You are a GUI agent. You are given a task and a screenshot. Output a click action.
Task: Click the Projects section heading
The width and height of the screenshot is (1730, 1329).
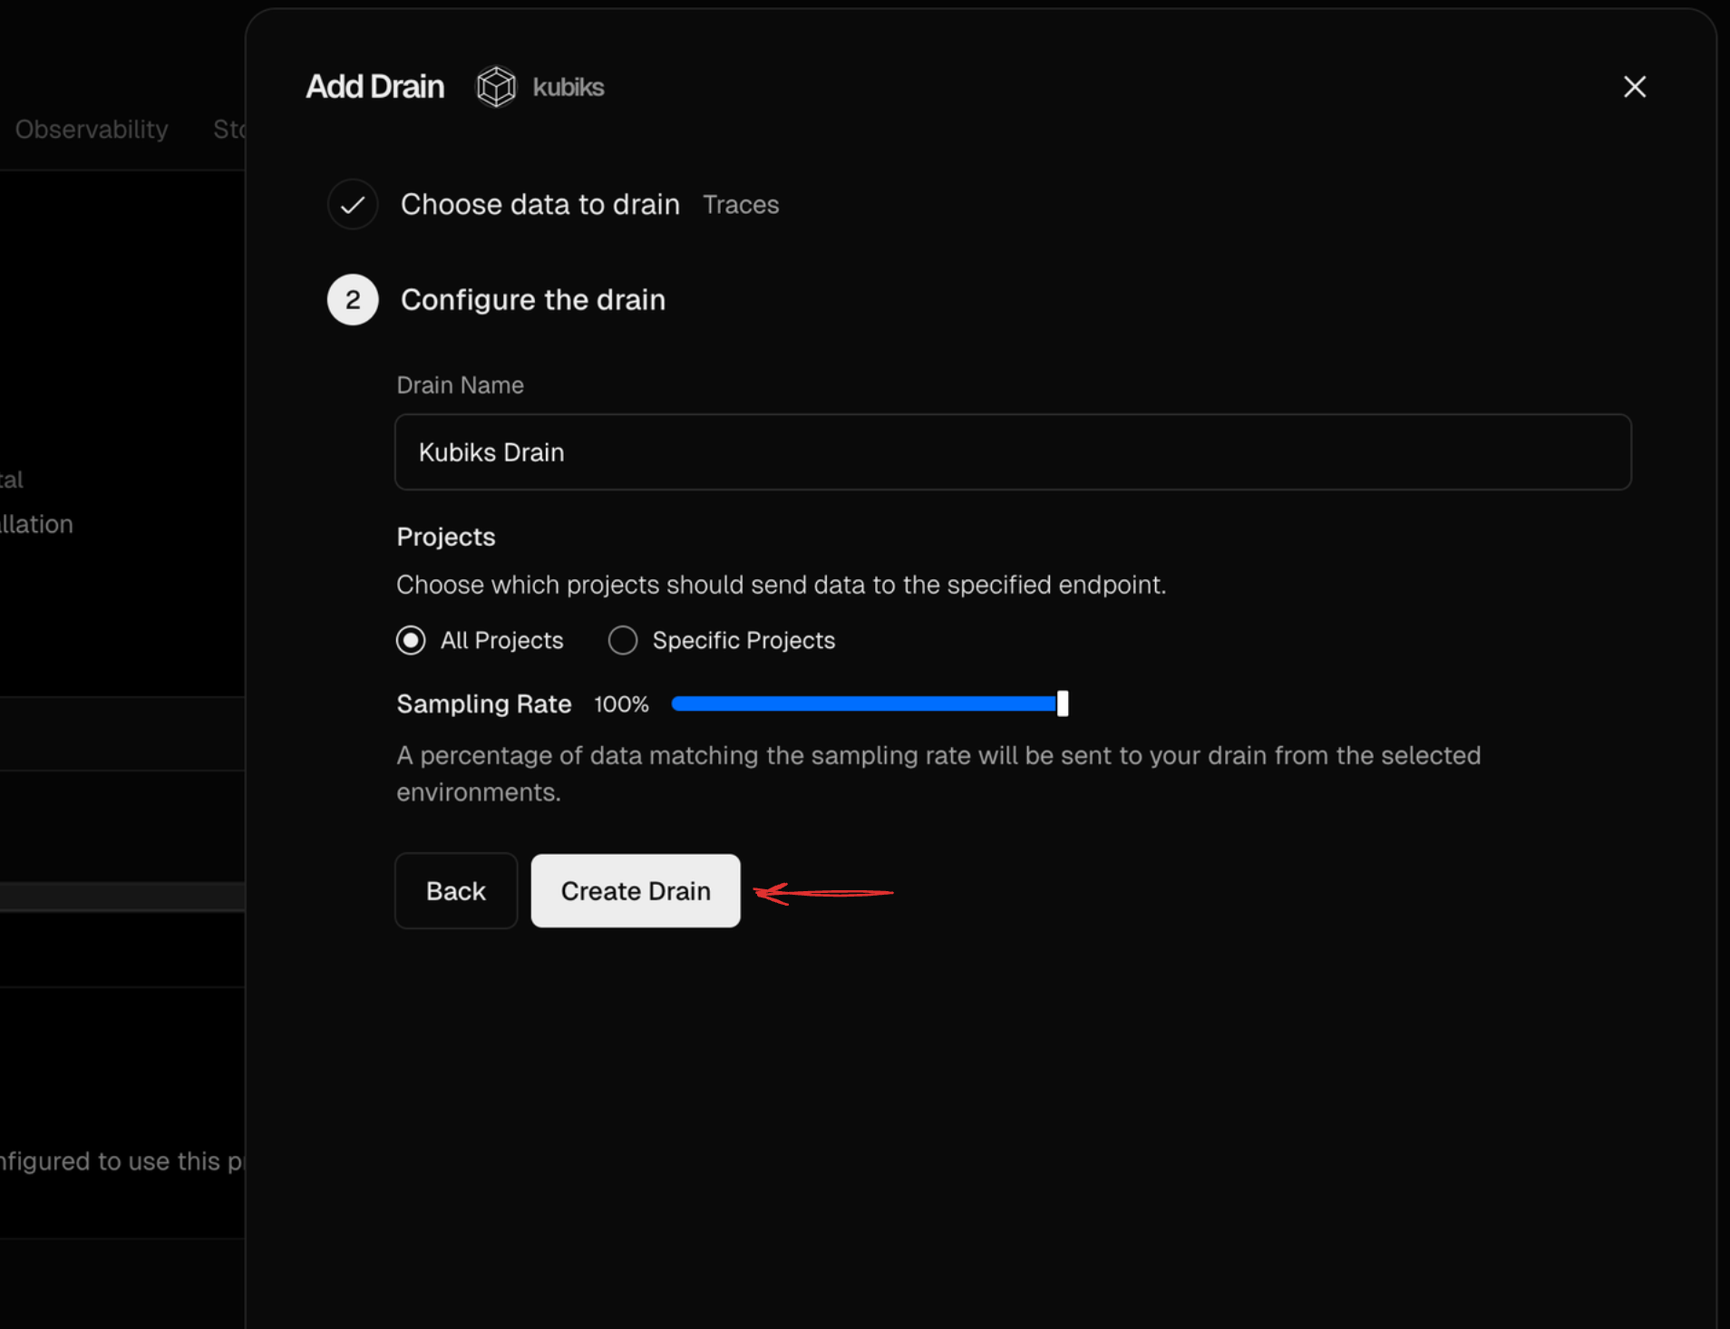point(445,537)
